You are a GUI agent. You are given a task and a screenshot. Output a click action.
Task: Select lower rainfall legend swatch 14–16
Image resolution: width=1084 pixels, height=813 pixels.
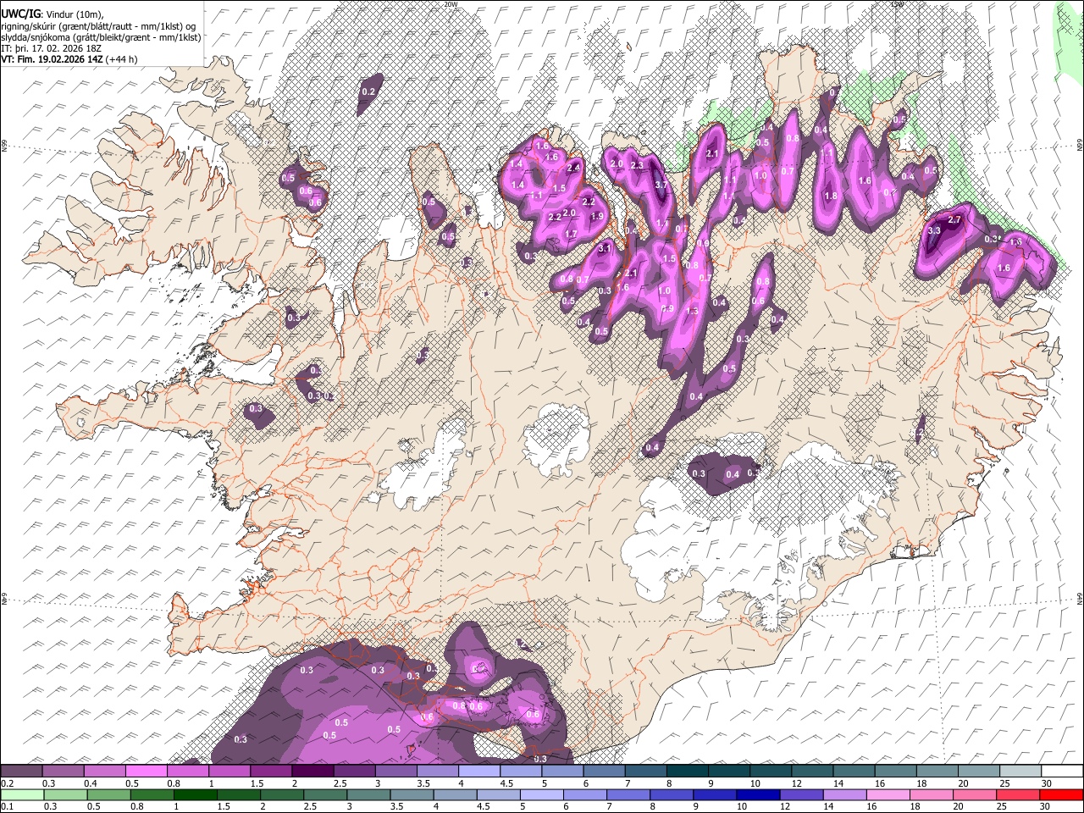pyautogui.click(x=846, y=794)
